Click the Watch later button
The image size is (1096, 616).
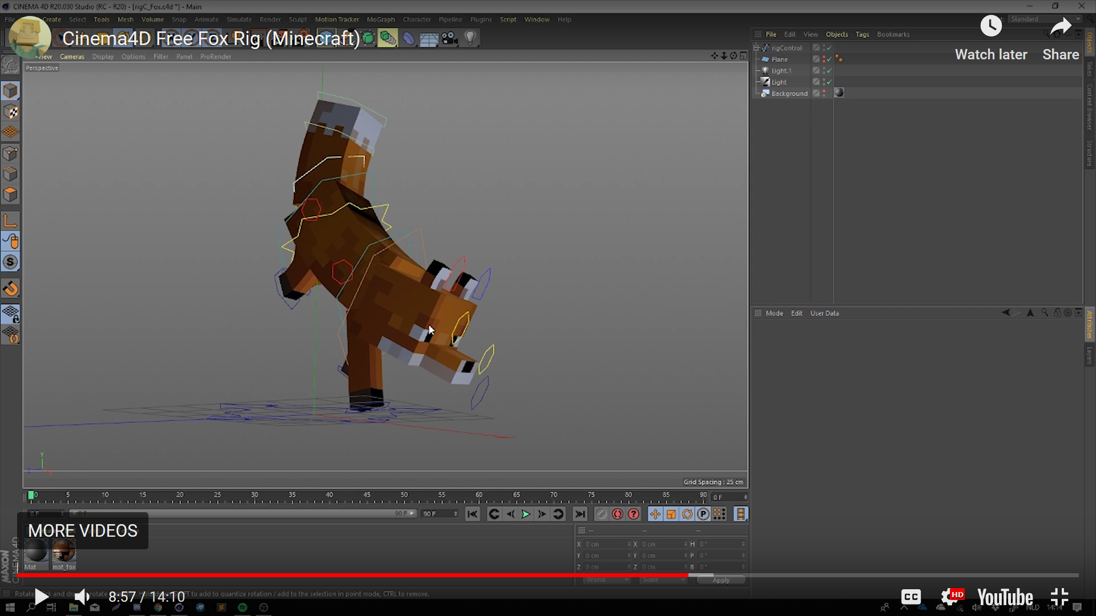[x=991, y=39]
